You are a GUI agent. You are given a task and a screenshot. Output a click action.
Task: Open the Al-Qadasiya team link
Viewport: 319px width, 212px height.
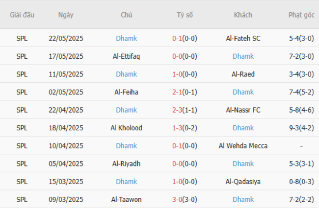243,182
